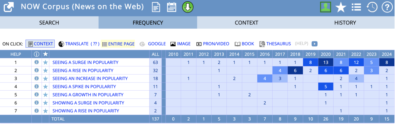Open the list icon in header
This screenshot has height=124, width=397.
click(x=356, y=7)
